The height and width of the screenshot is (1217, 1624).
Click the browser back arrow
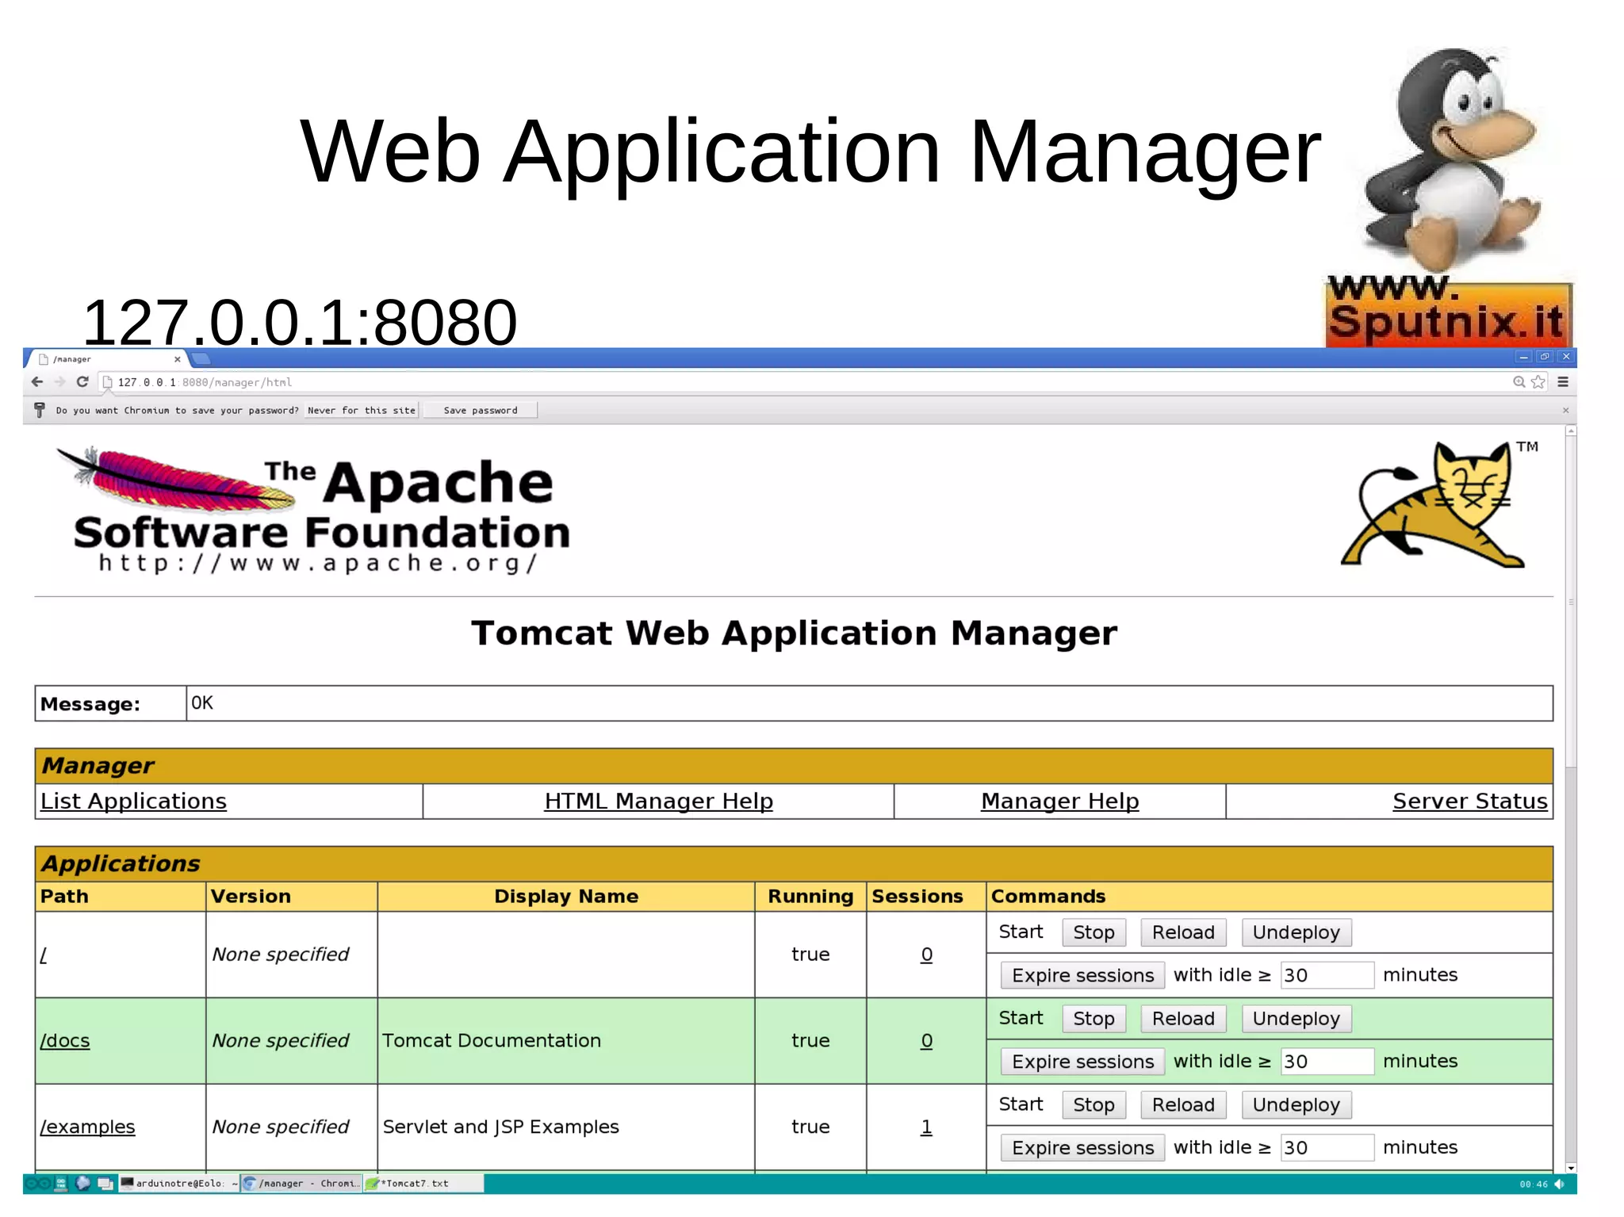click(36, 382)
